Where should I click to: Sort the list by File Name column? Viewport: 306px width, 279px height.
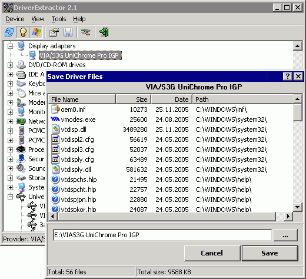82,99
